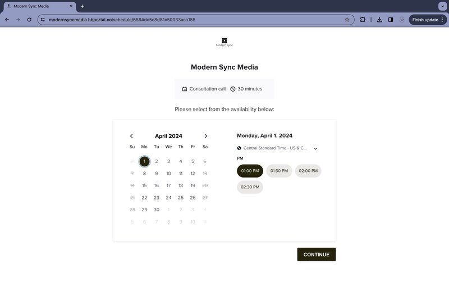Click the April 2024 month label

click(169, 136)
